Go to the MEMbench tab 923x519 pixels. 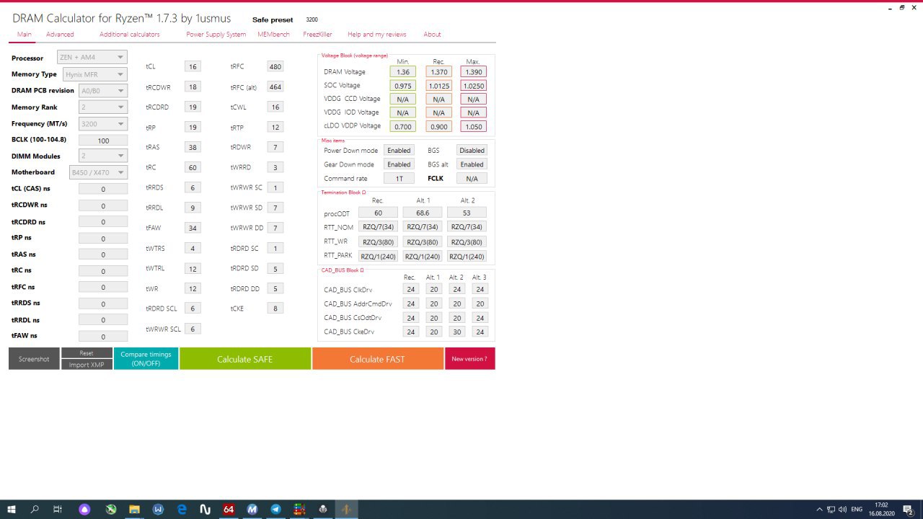tap(274, 34)
